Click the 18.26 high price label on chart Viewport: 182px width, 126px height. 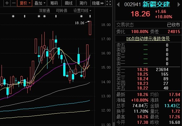tap(79, 23)
